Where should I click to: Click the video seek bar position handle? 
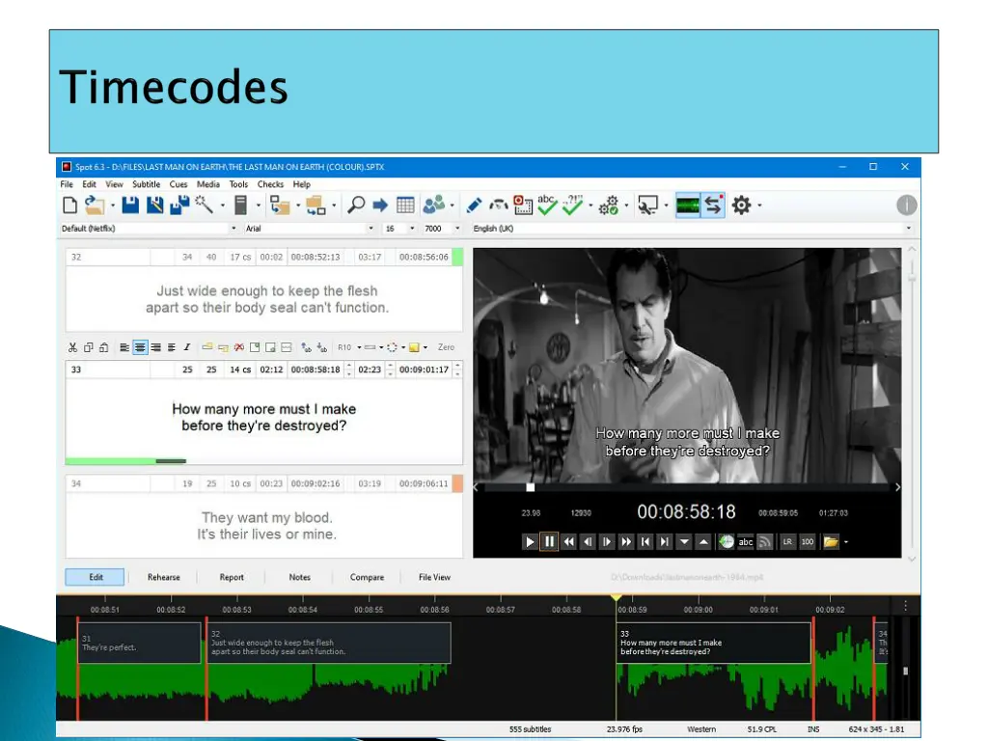[531, 487]
